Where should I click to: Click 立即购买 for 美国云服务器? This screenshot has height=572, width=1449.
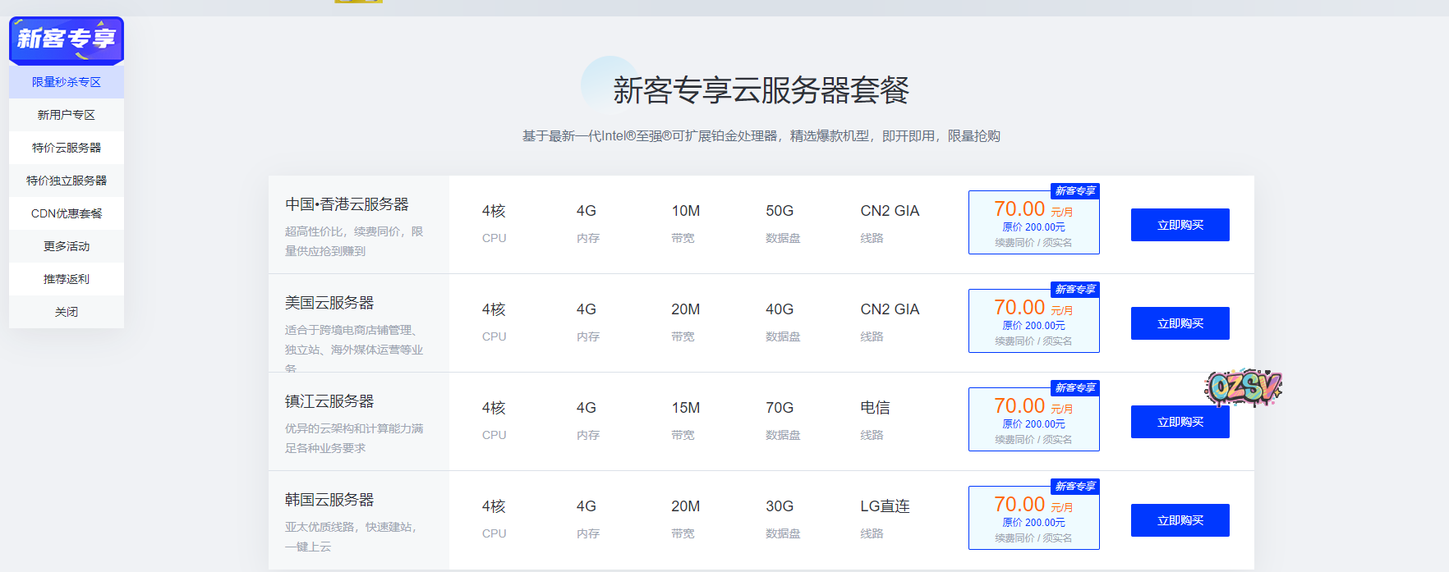(x=1180, y=323)
